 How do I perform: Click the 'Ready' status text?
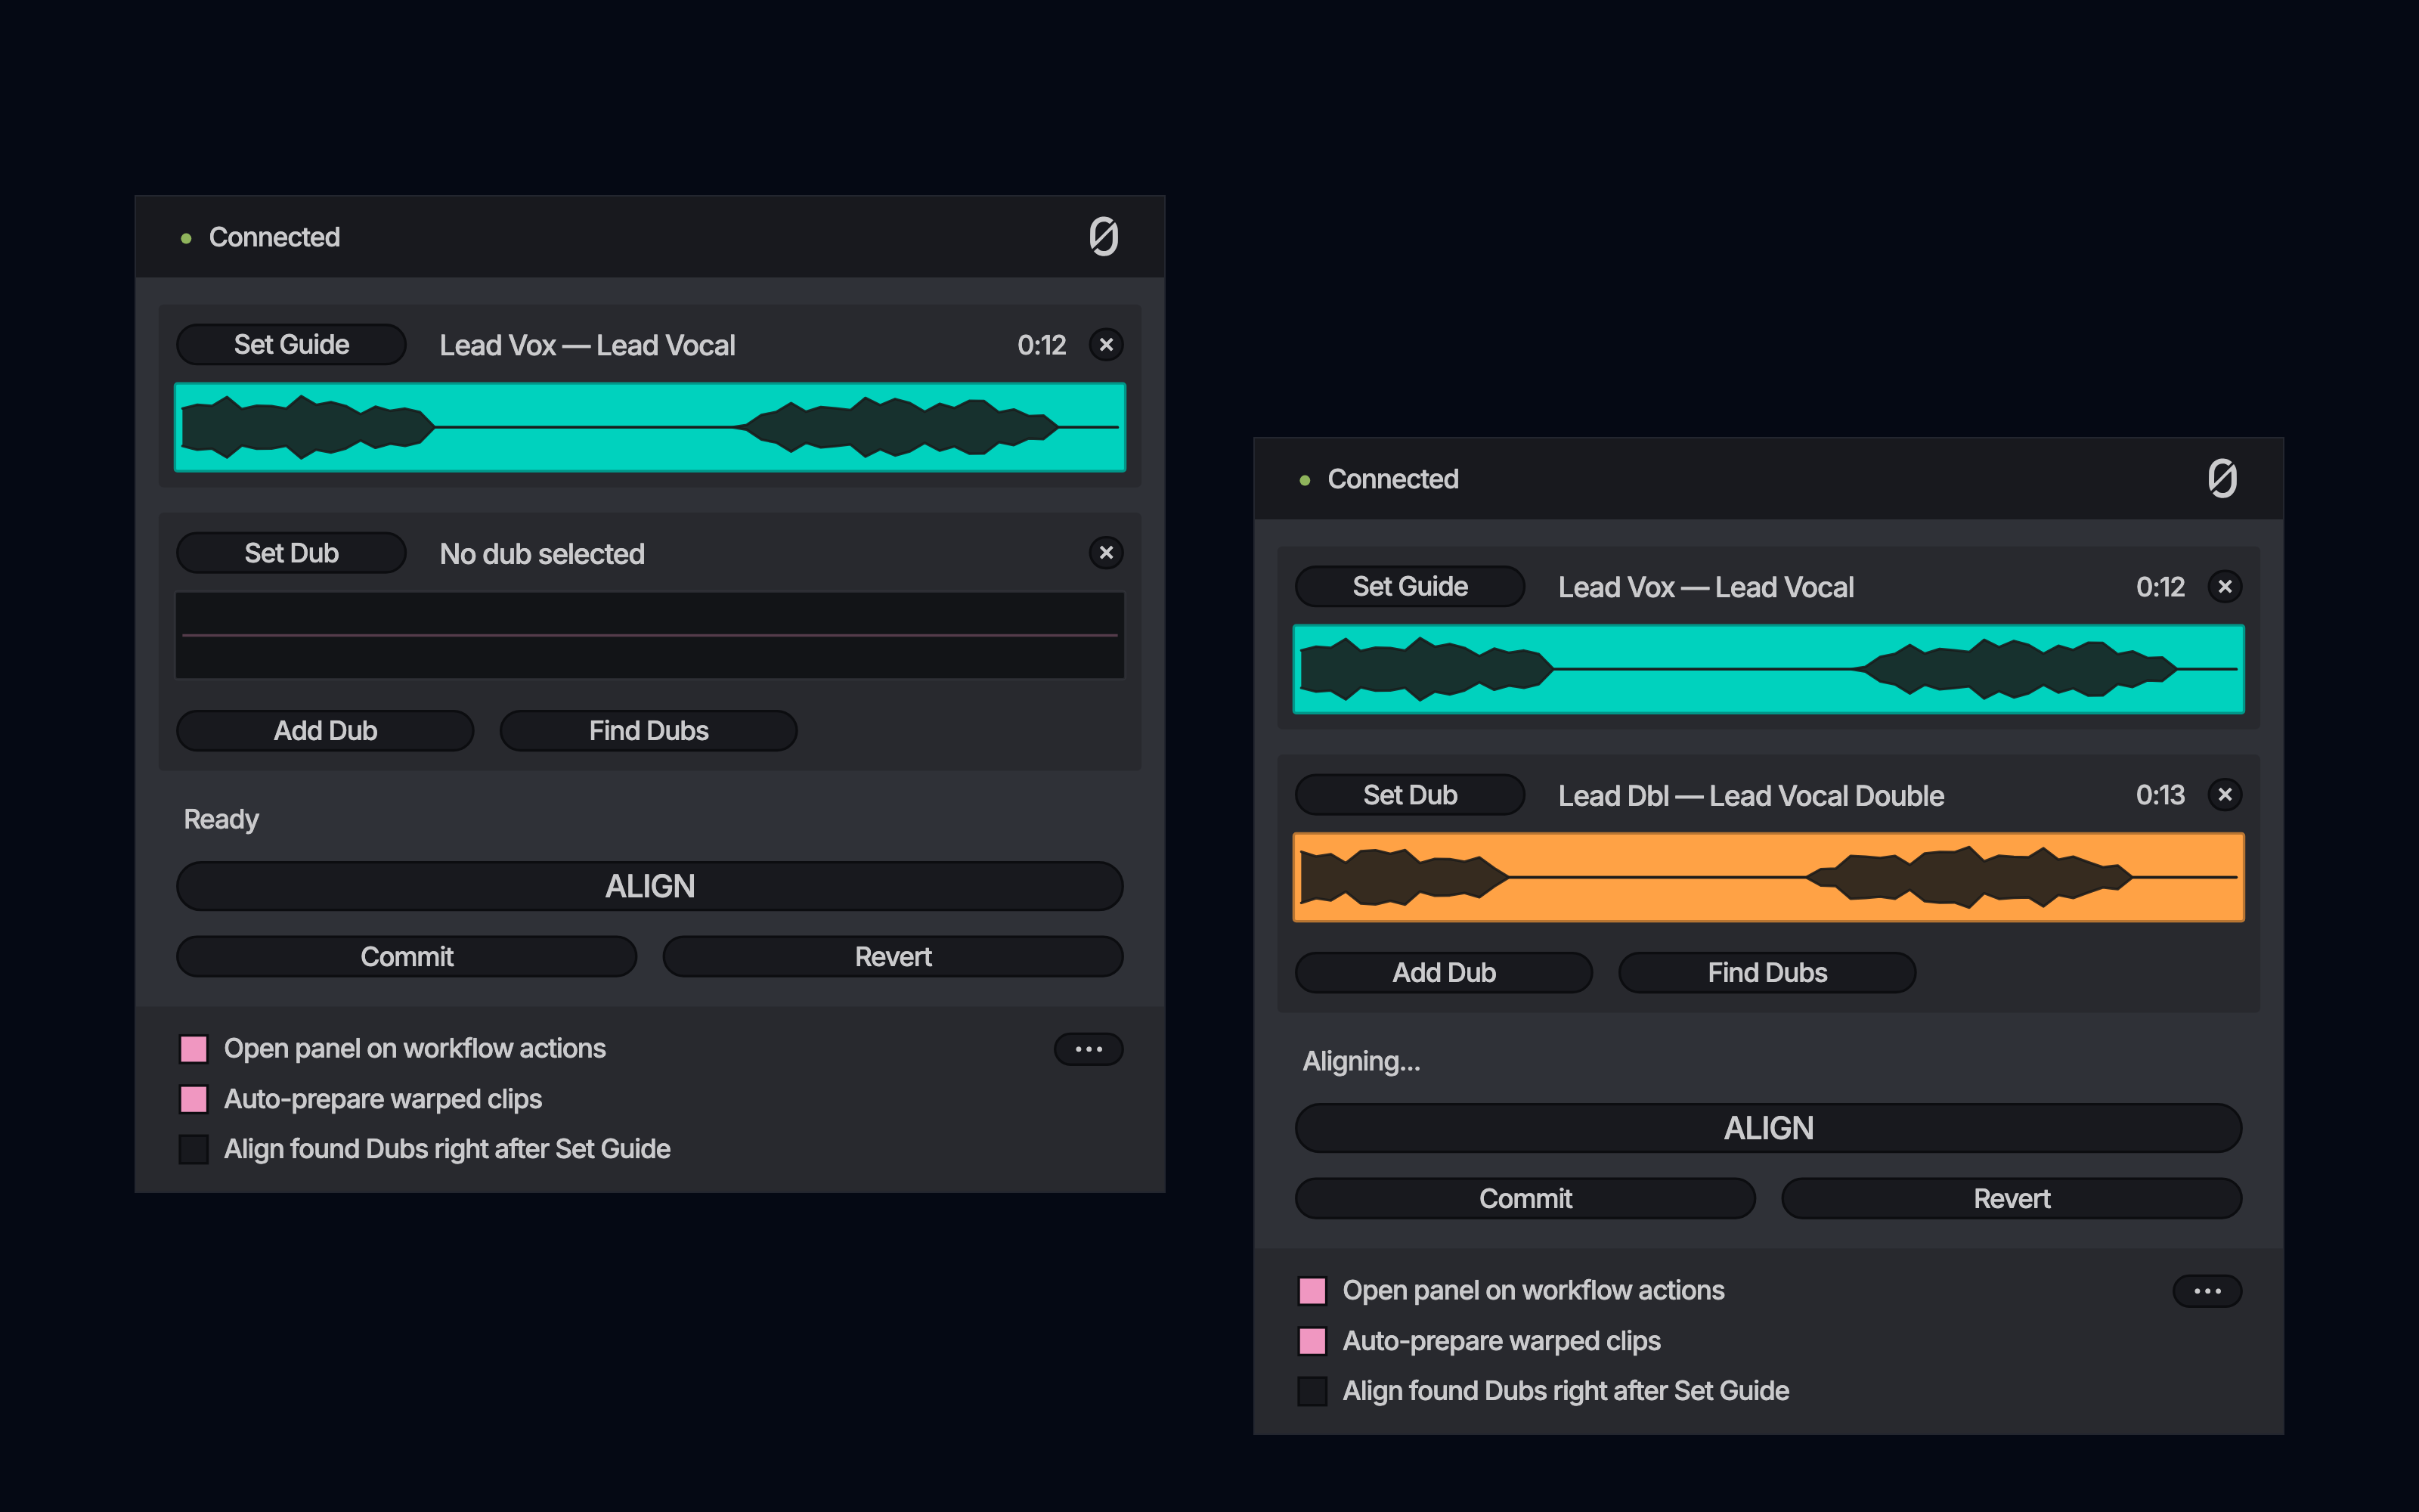pyautogui.click(x=221, y=820)
